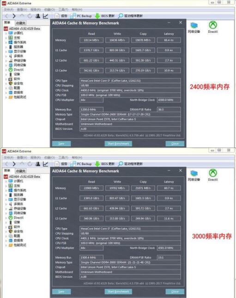236x298 pixels.
Task: Select 设备 tree item in 3000频率内存 window
Action: [x=14, y=222]
